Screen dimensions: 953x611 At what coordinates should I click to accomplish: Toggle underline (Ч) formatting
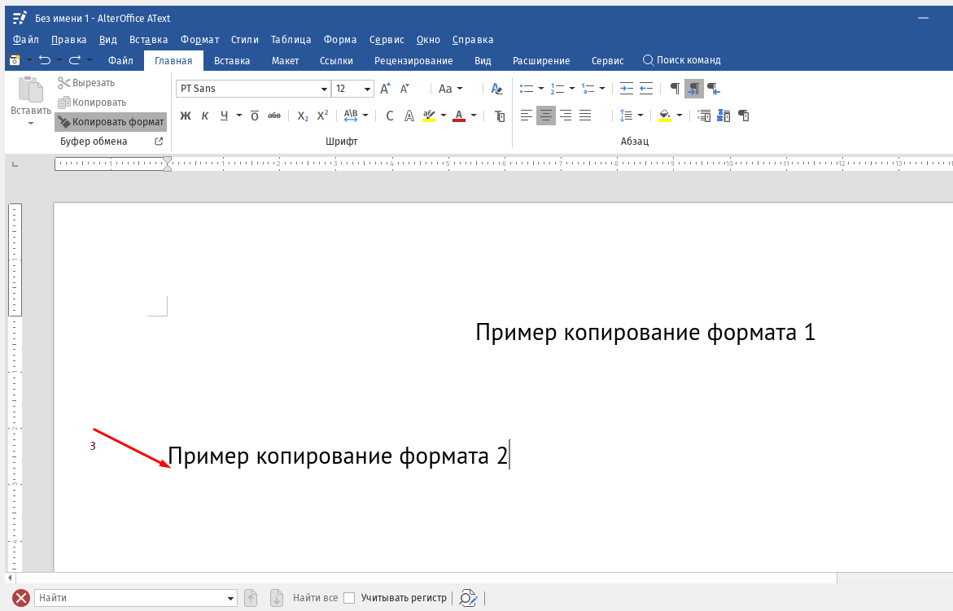(x=225, y=116)
